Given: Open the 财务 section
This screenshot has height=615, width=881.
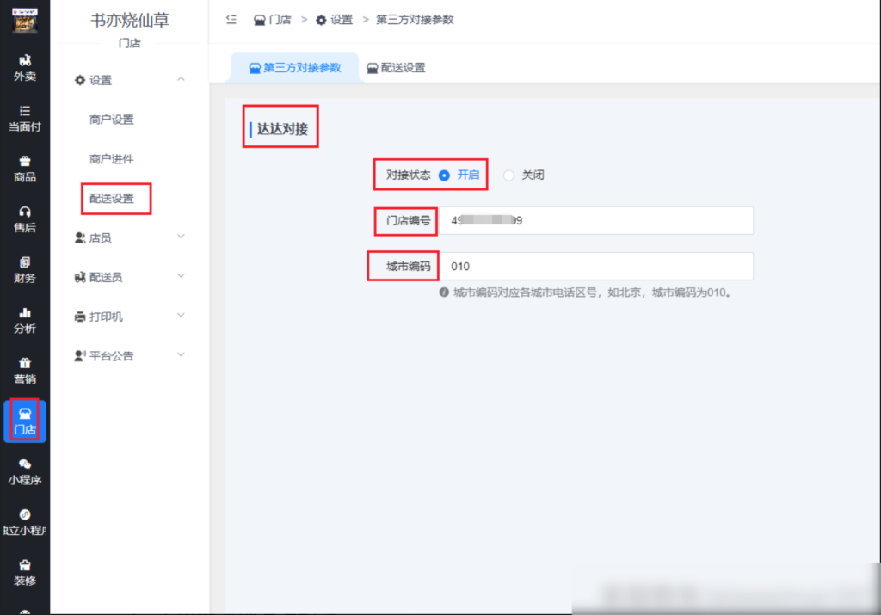Looking at the screenshot, I should (x=24, y=270).
